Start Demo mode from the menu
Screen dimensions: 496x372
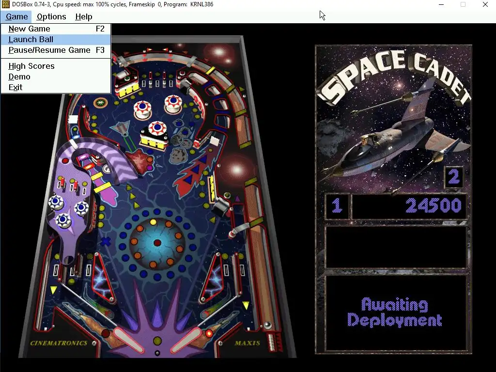pos(56,77)
